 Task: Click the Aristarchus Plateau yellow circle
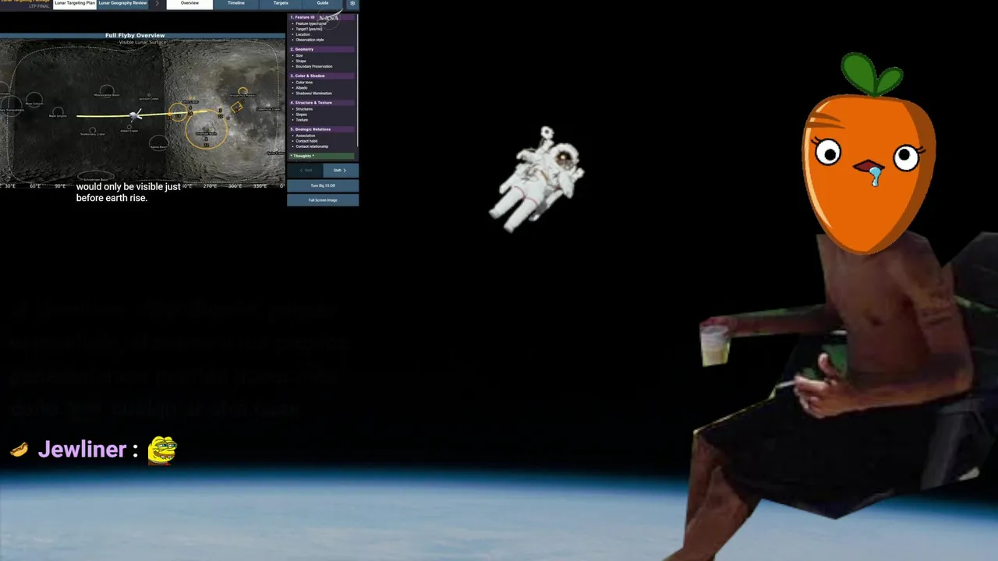pos(243,92)
